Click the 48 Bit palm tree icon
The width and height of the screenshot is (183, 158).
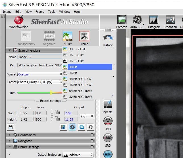[68, 36]
